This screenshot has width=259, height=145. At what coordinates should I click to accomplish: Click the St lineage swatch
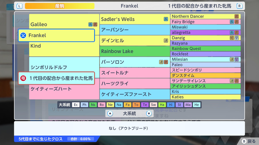[179, 105]
